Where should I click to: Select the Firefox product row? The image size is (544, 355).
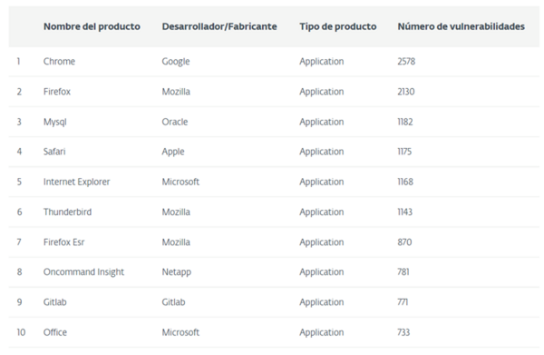point(274,92)
